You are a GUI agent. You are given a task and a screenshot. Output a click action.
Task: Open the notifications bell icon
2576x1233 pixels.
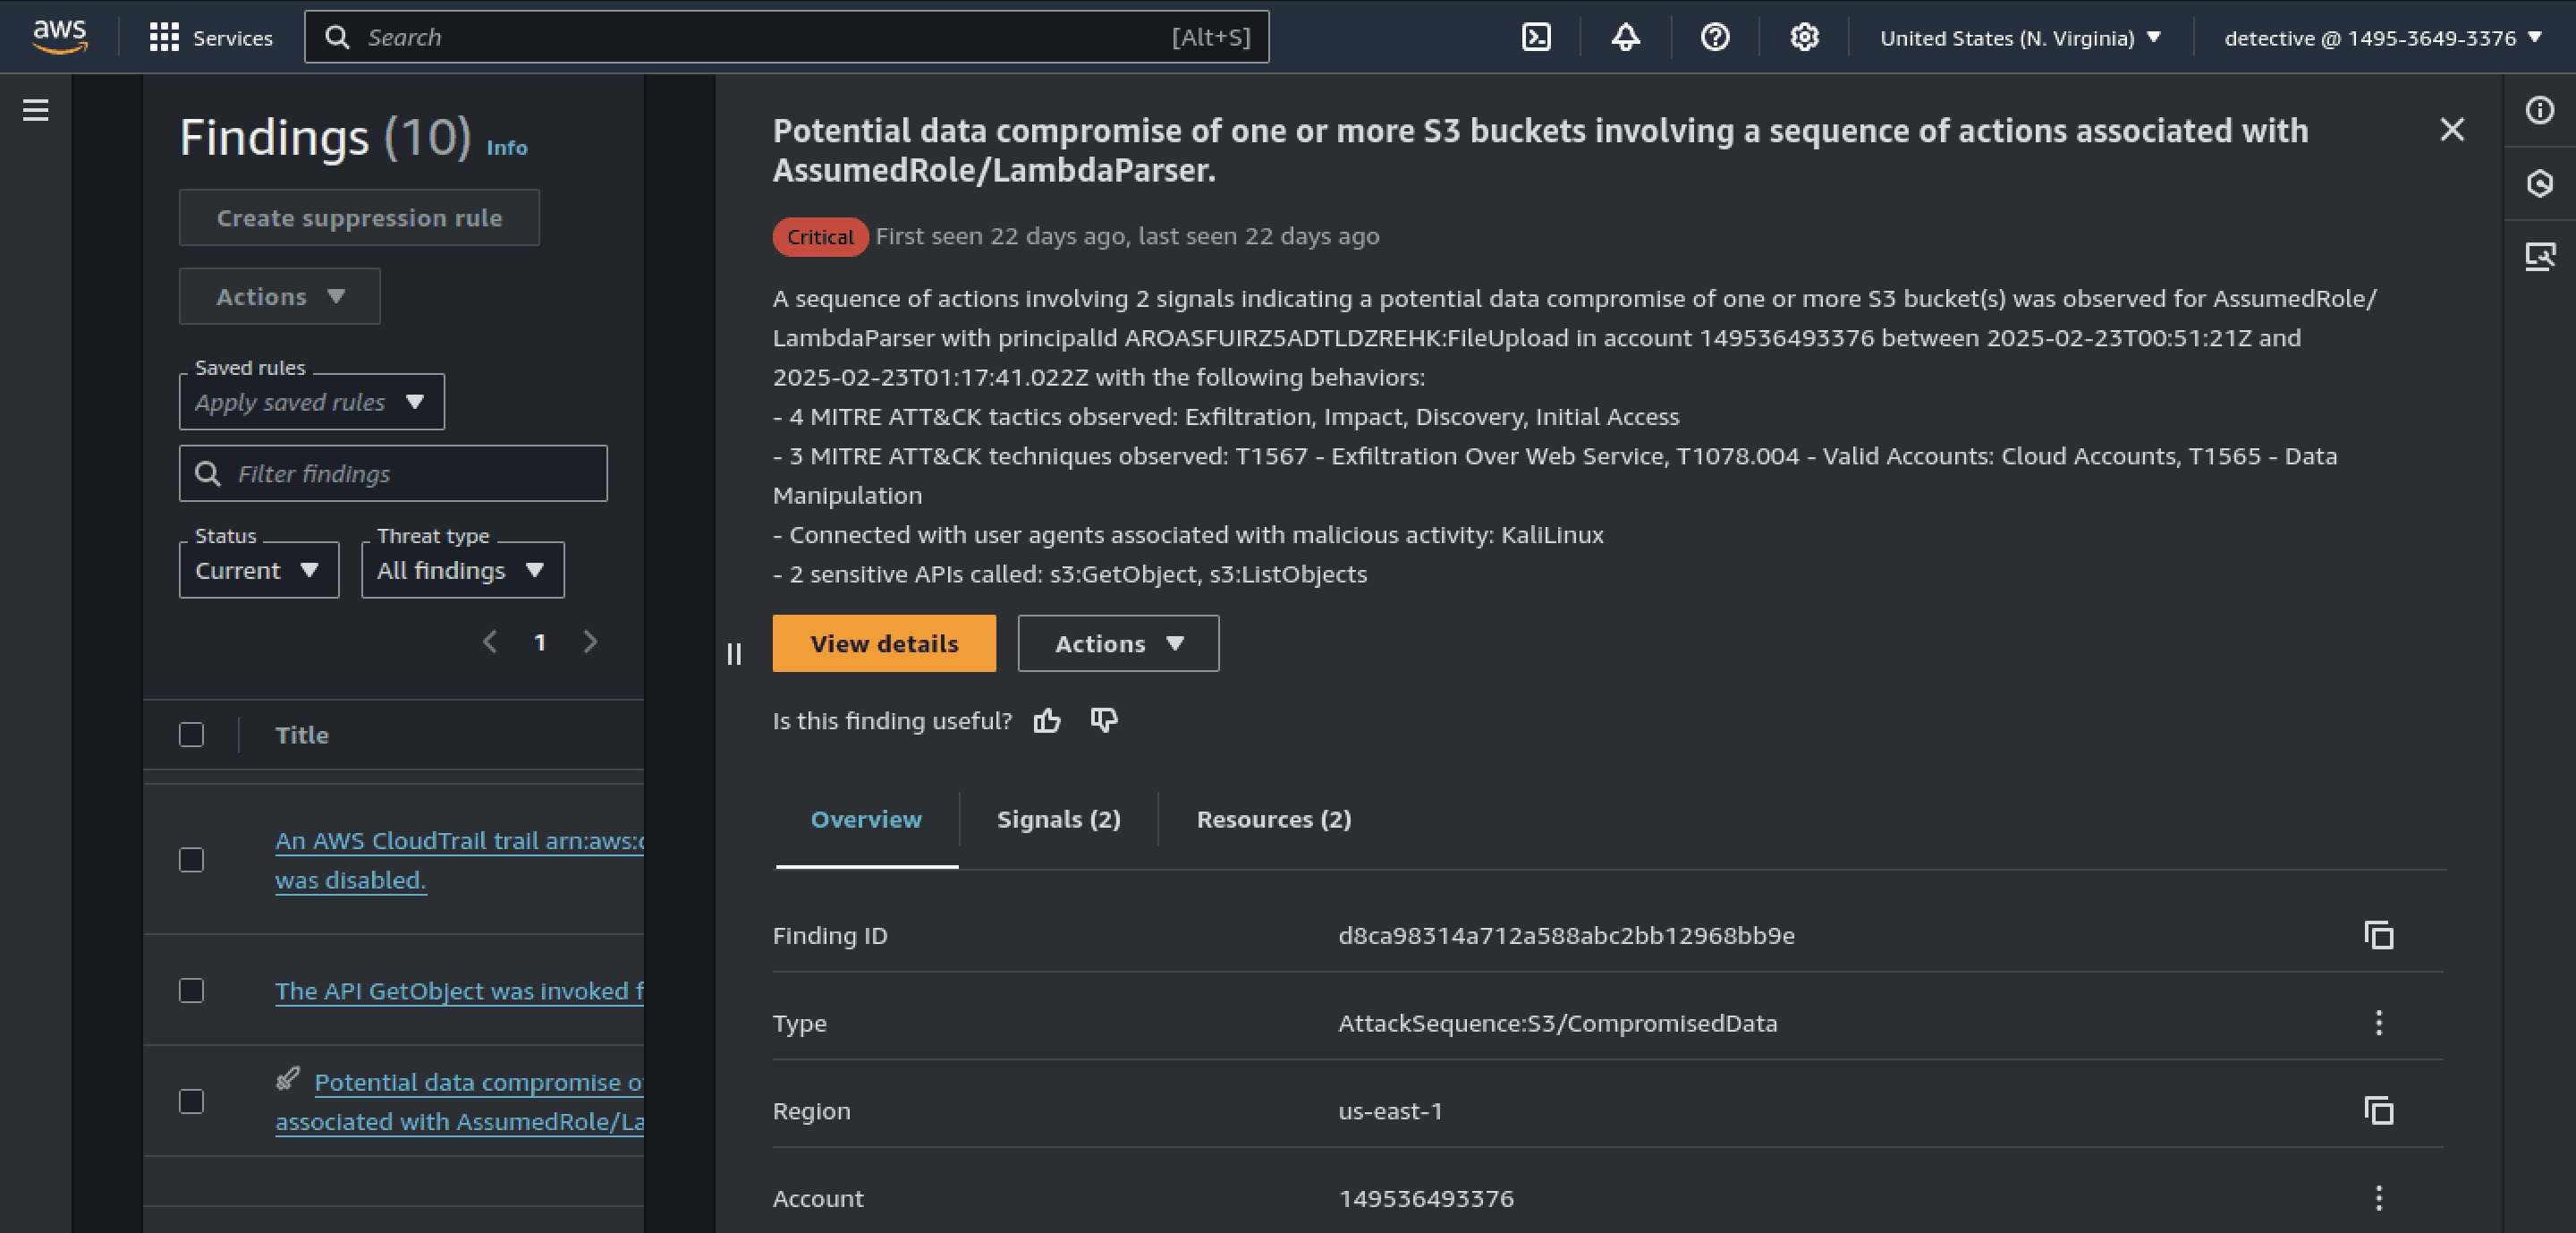(1626, 38)
